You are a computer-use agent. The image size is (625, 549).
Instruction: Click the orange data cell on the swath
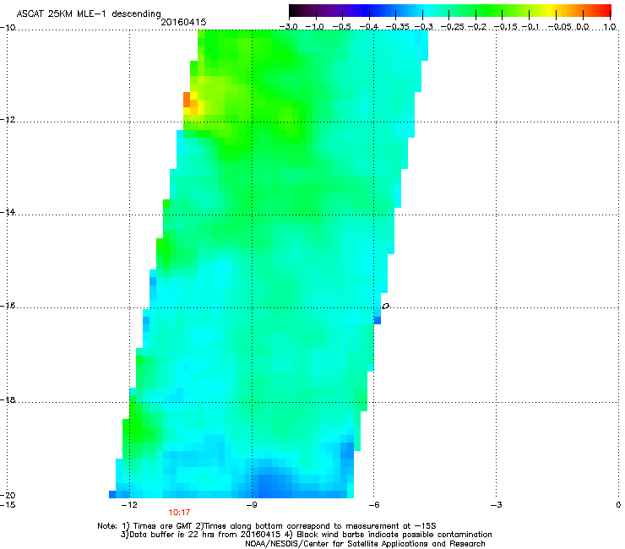pyautogui.click(x=187, y=100)
